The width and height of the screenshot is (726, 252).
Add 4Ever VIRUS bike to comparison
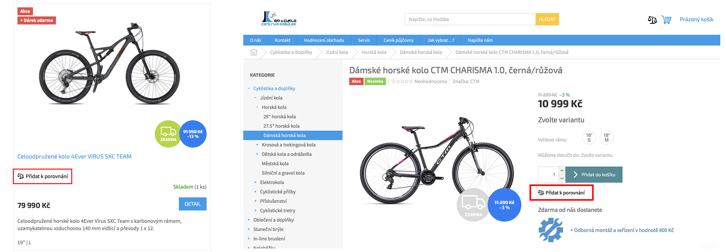tap(42, 176)
